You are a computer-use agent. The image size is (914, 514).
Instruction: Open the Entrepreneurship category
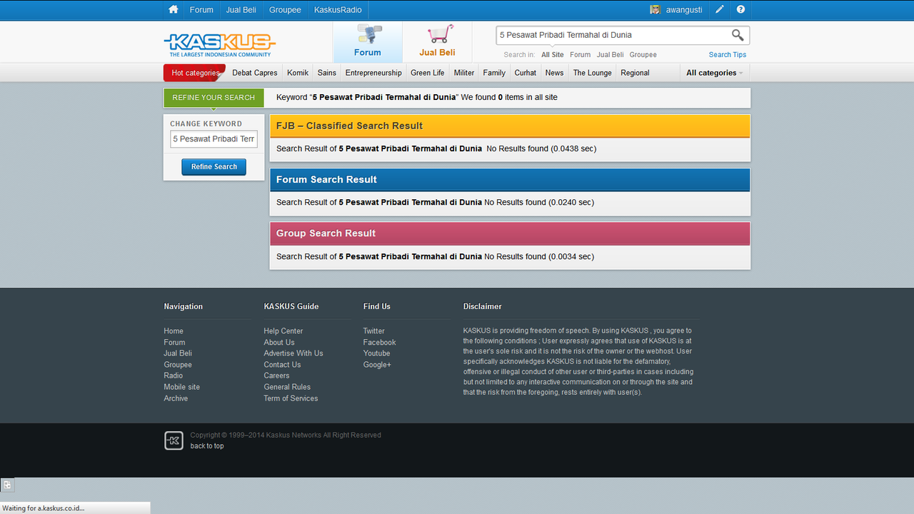click(373, 73)
